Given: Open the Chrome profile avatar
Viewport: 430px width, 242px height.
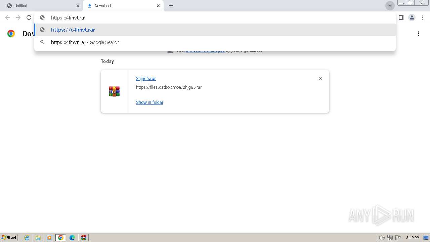Looking at the screenshot, I should [x=412, y=17].
